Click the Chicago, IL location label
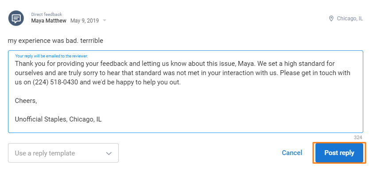Screen dimensions: 373x182 point(350,19)
